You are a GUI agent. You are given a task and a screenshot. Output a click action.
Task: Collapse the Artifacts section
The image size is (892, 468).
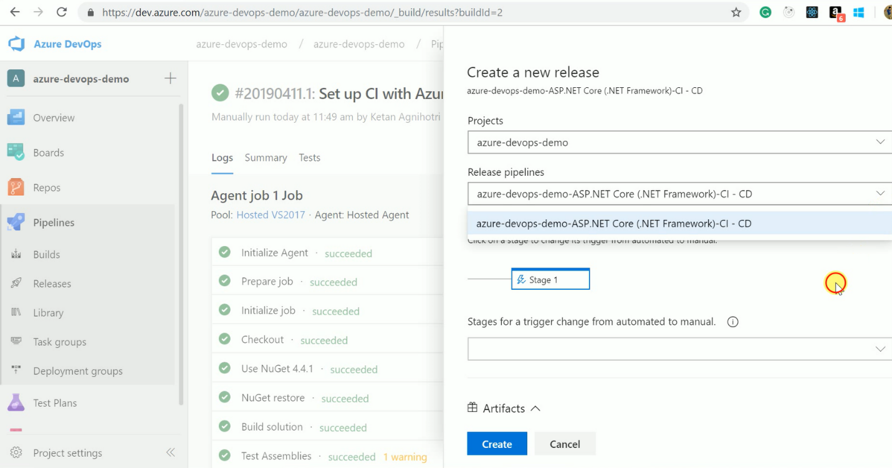click(535, 409)
